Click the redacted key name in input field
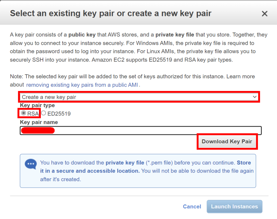277x219 pixels. (38, 130)
